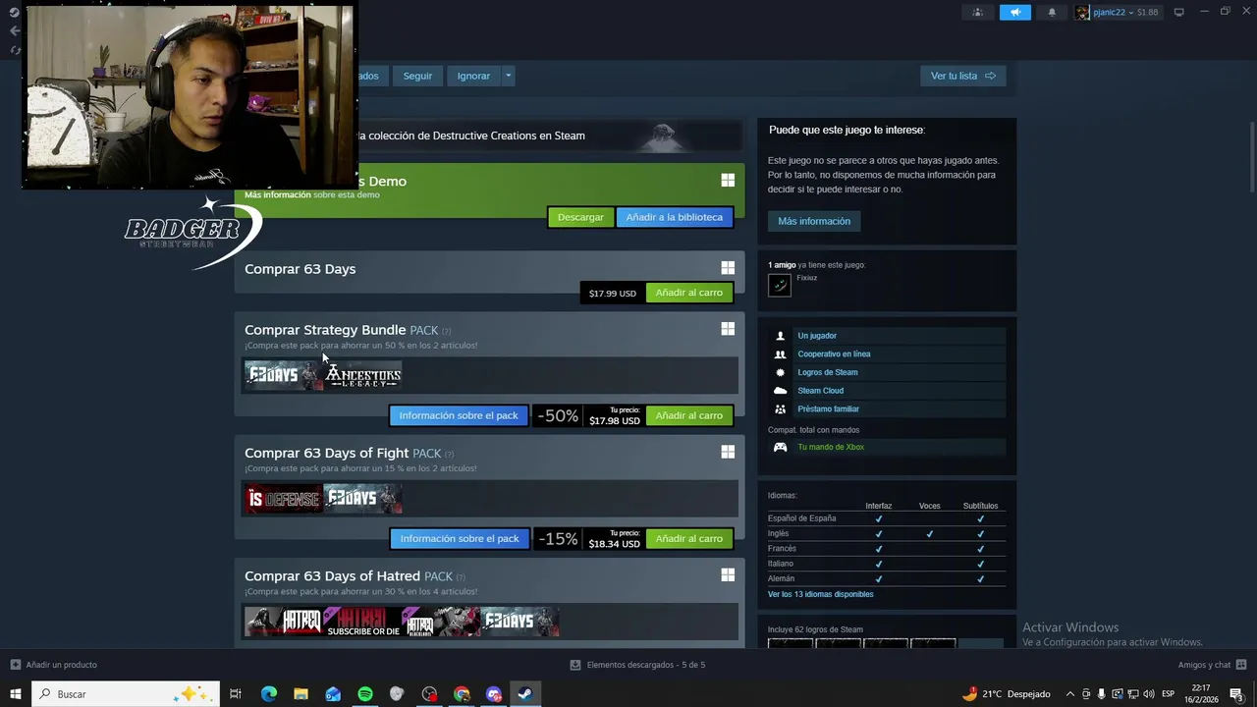Open Elementos descargados downloads status
Screen dimensions: 1257x707
638,665
